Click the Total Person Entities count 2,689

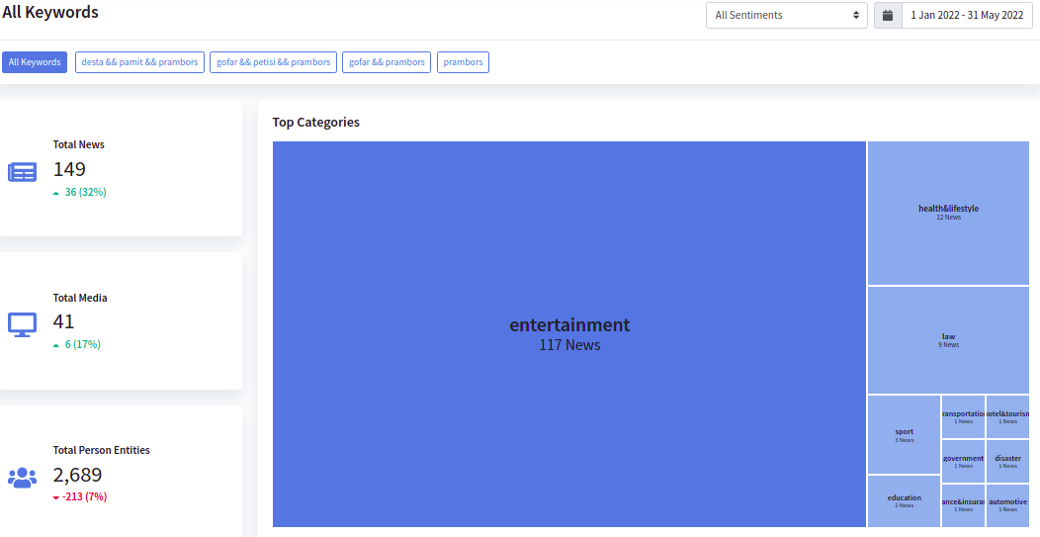pyautogui.click(x=77, y=476)
